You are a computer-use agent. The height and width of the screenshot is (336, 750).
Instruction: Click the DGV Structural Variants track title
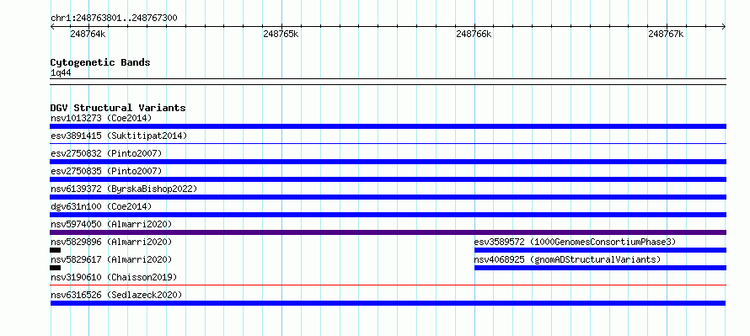coord(118,108)
